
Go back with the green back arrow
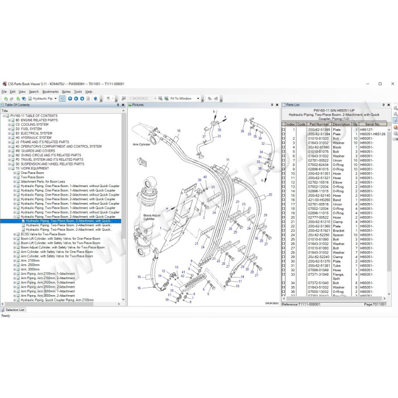tap(6, 98)
